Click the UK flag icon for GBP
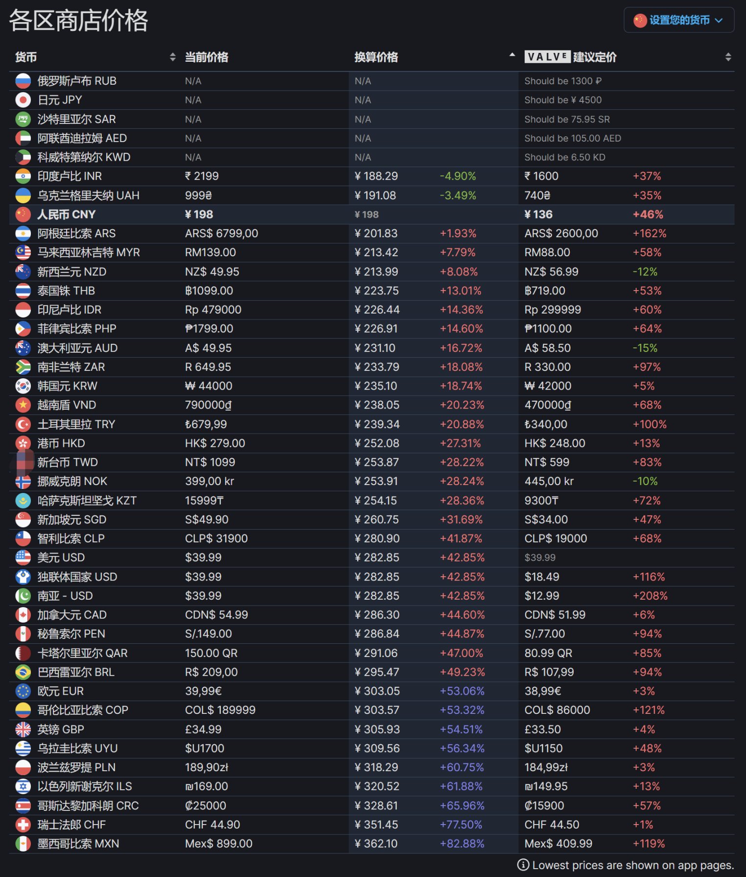Image resolution: width=746 pixels, height=877 pixels. [23, 730]
